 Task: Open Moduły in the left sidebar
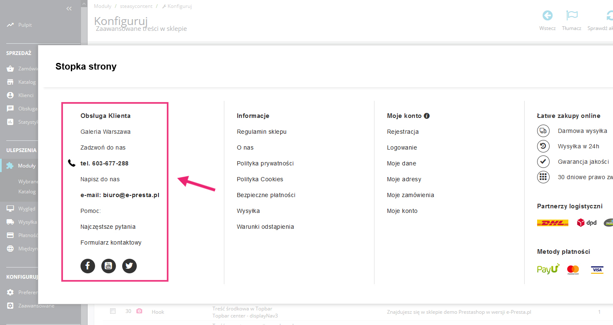click(x=27, y=166)
